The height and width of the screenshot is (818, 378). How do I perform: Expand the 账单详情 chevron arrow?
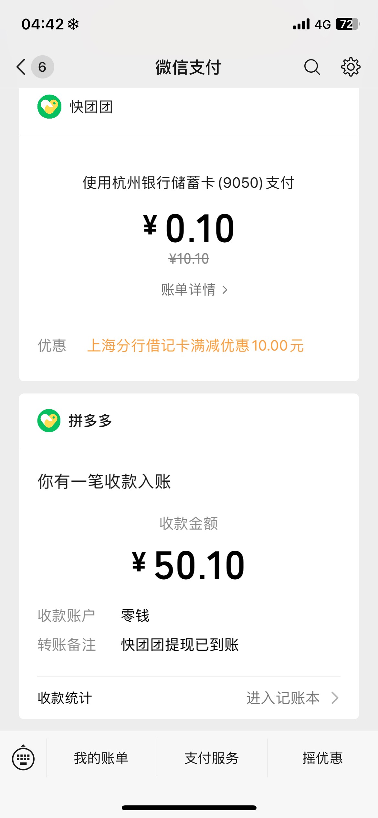coord(225,290)
